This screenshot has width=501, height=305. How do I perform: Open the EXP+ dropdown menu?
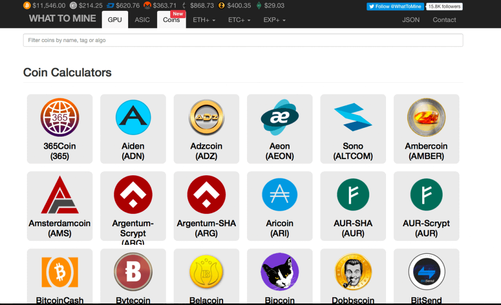[x=274, y=20]
